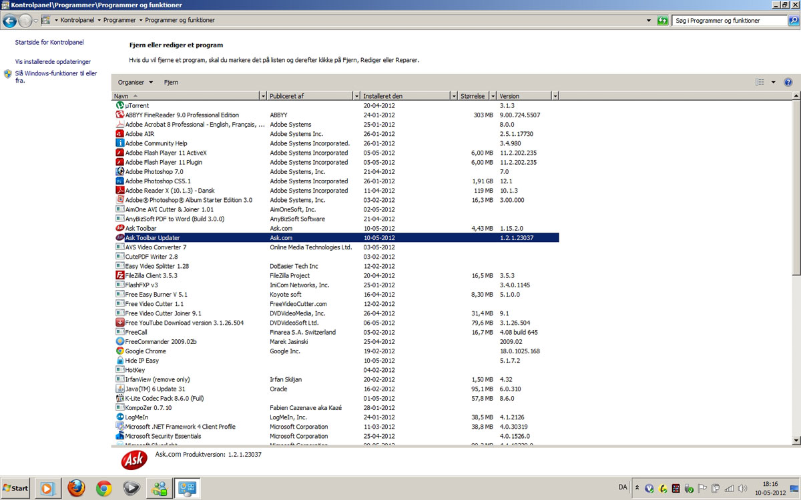Go back with the navigation arrow
The image size is (801, 500).
(9, 21)
